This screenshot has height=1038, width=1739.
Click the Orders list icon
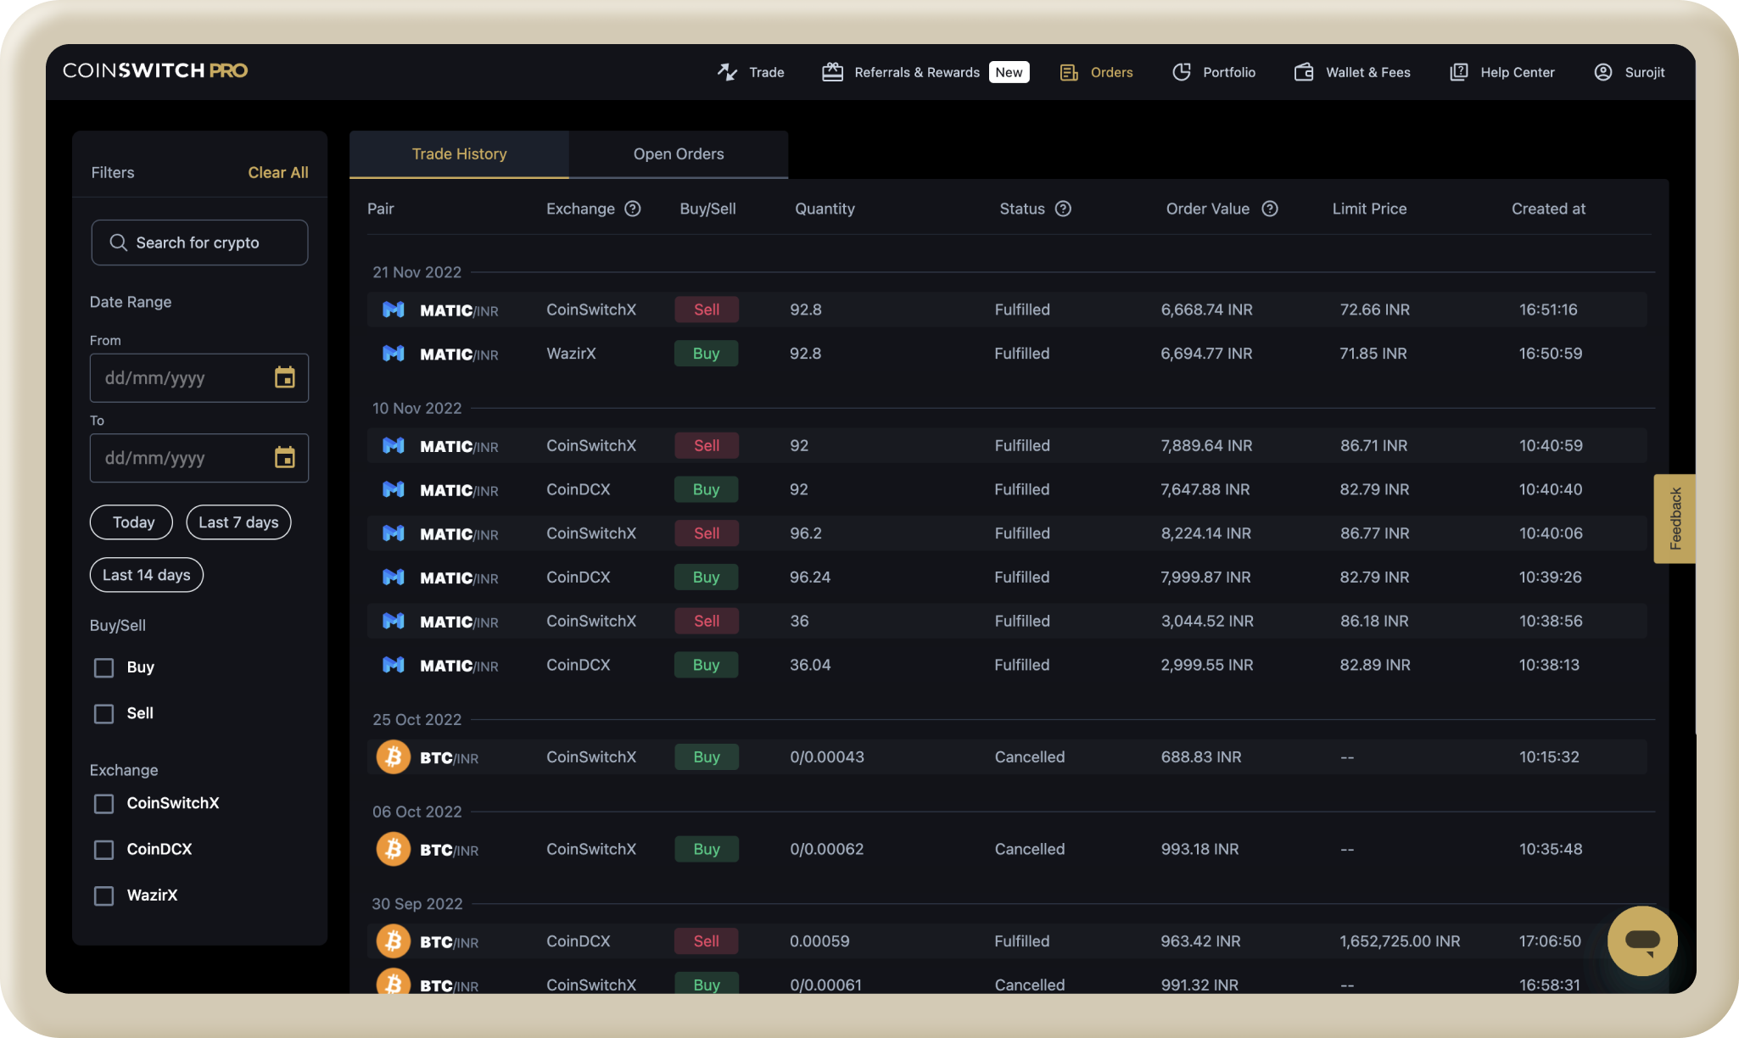[1069, 72]
